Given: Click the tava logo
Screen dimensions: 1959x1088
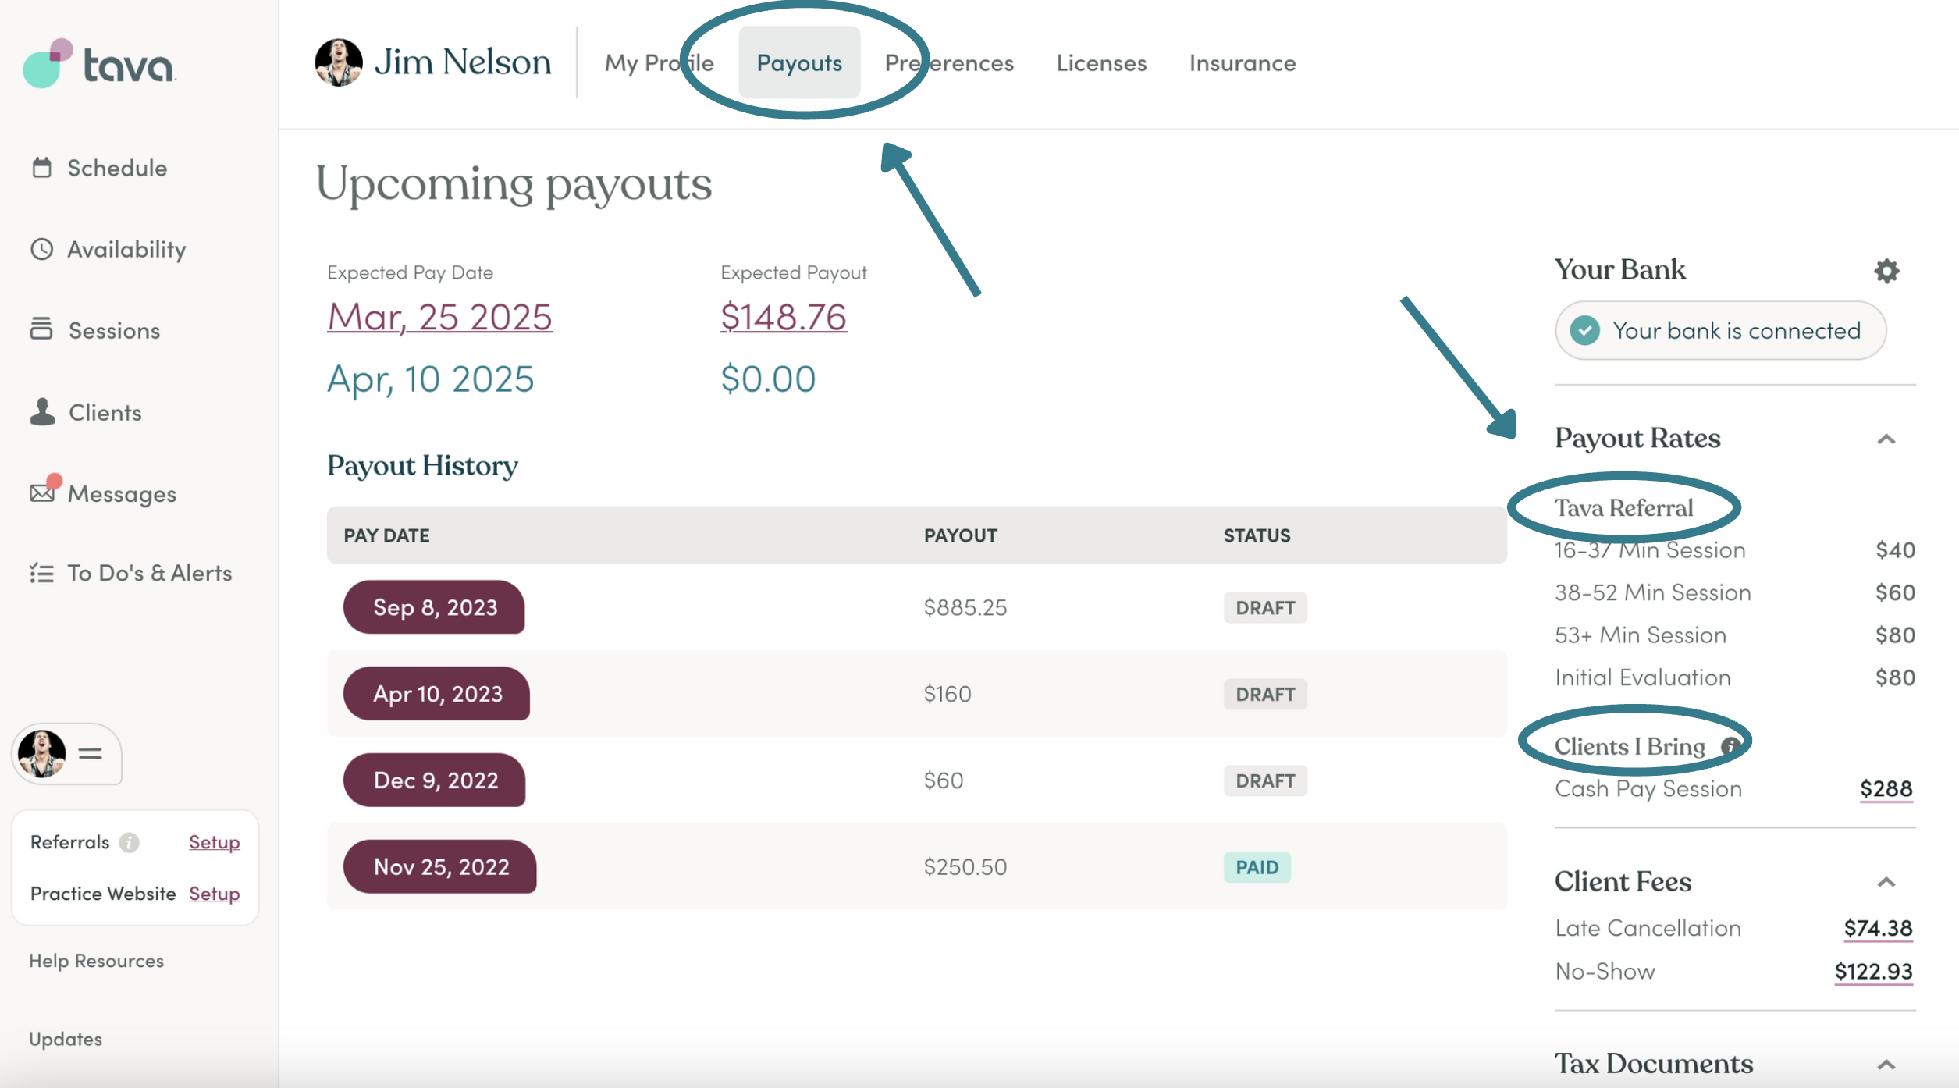Looking at the screenshot, I should (x=100, y=64).
